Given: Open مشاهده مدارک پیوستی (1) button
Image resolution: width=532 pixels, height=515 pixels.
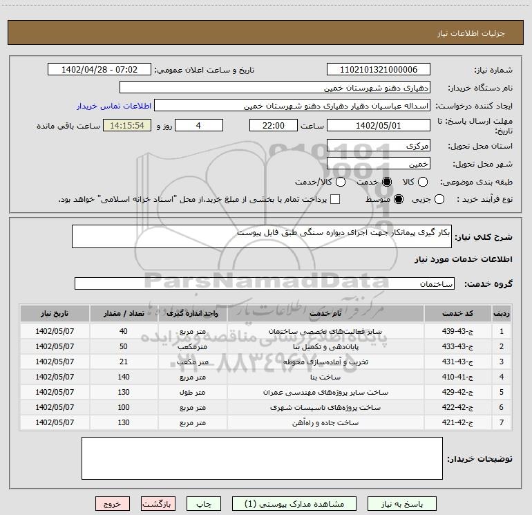Looking at the screenshot, I should coord(294,504).
